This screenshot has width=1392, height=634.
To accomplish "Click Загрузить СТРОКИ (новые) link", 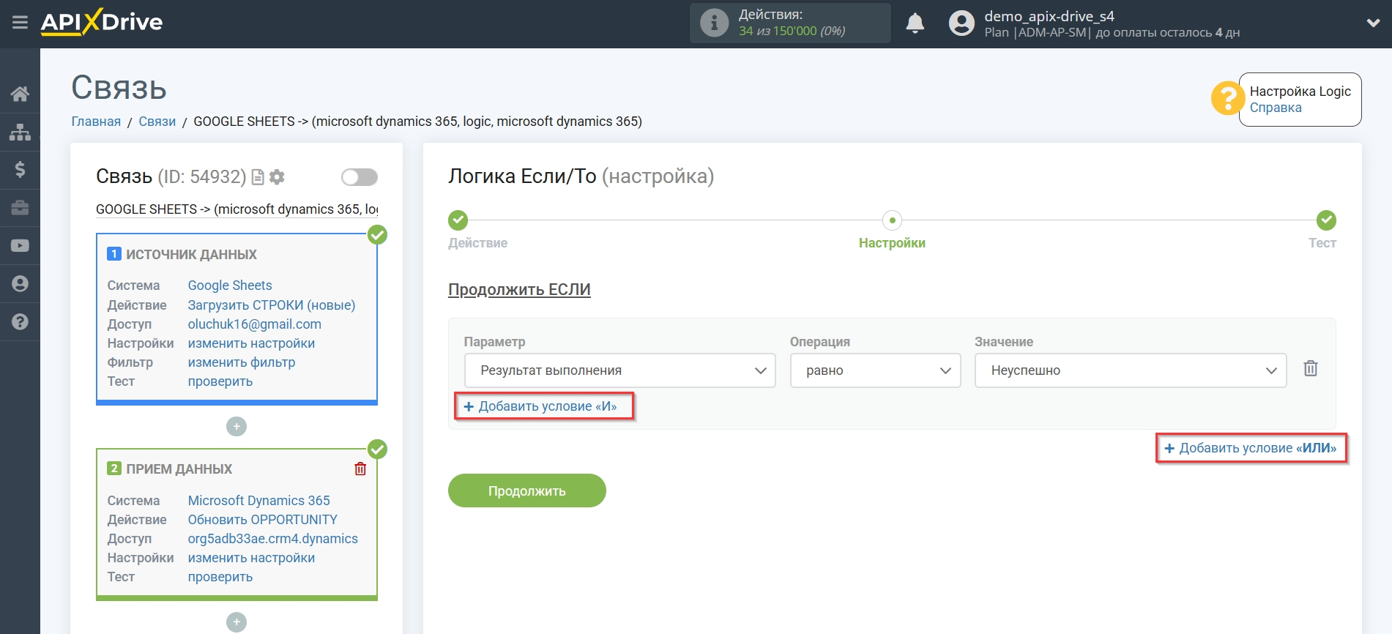I will pos(272,305).
